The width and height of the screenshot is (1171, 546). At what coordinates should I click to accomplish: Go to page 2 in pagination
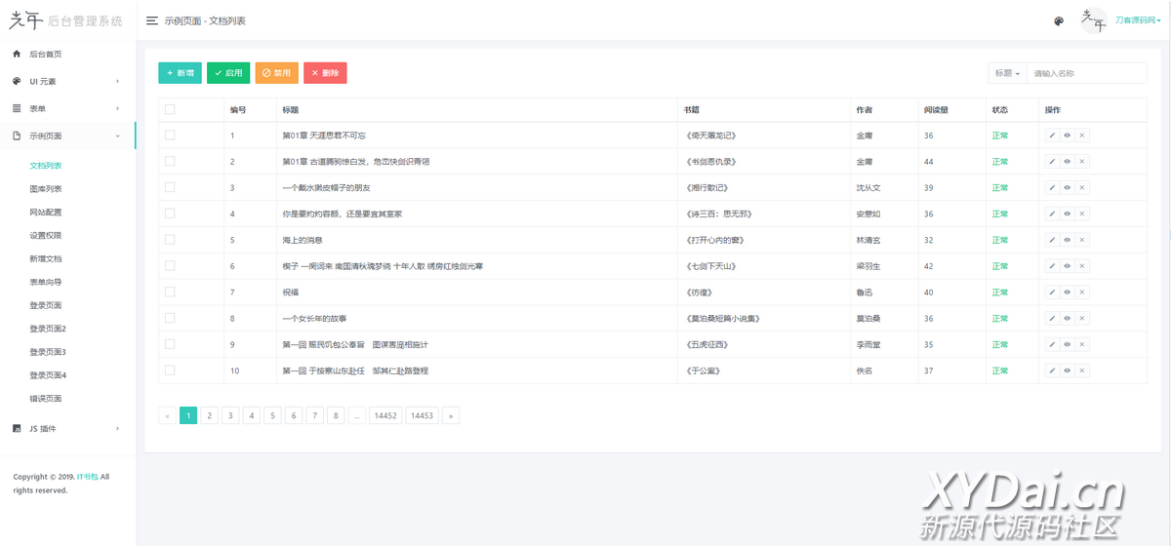click(x=210, y=415)
